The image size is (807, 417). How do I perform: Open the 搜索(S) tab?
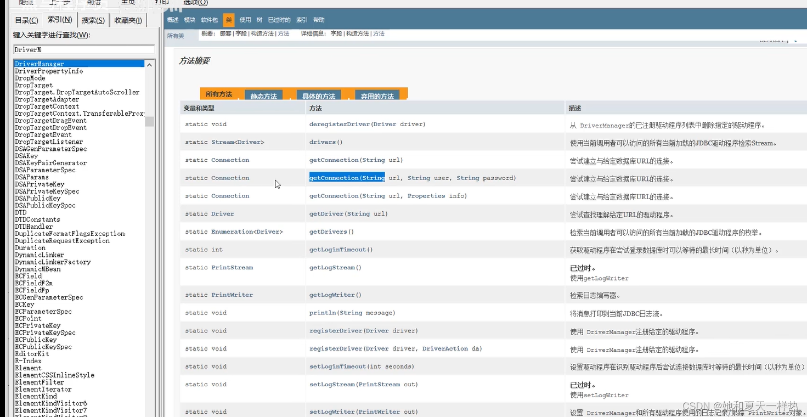93,20
